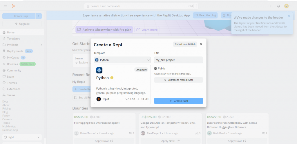The width and height of the screenshot is (297, 144).
Task: Click Read the blog button
Action: (x=205, y=15)
